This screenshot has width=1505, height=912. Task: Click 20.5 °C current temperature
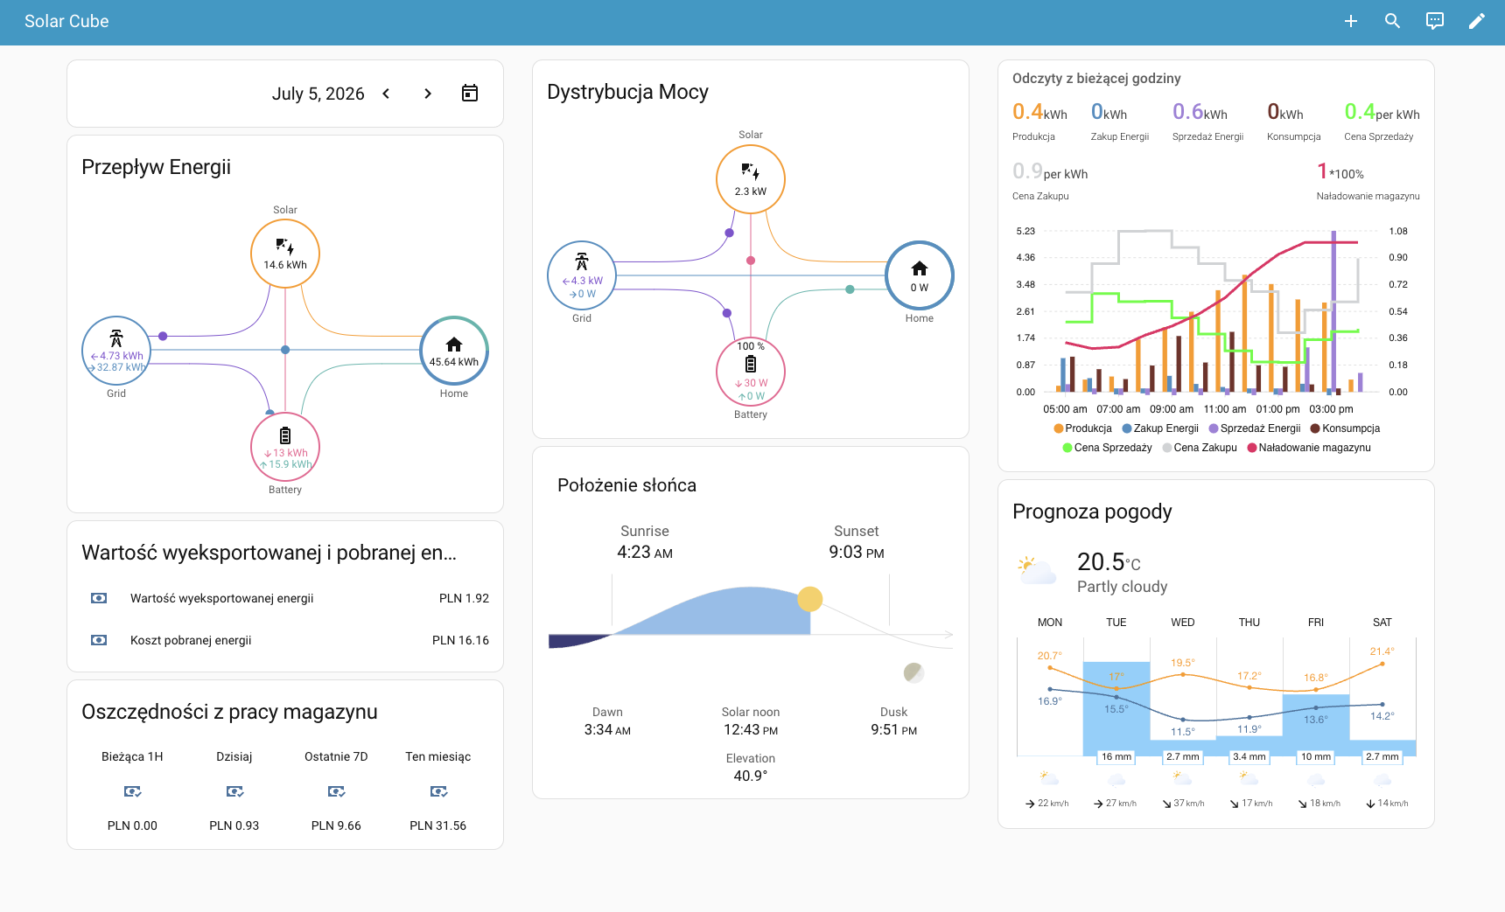click(x=1109, y=562)
